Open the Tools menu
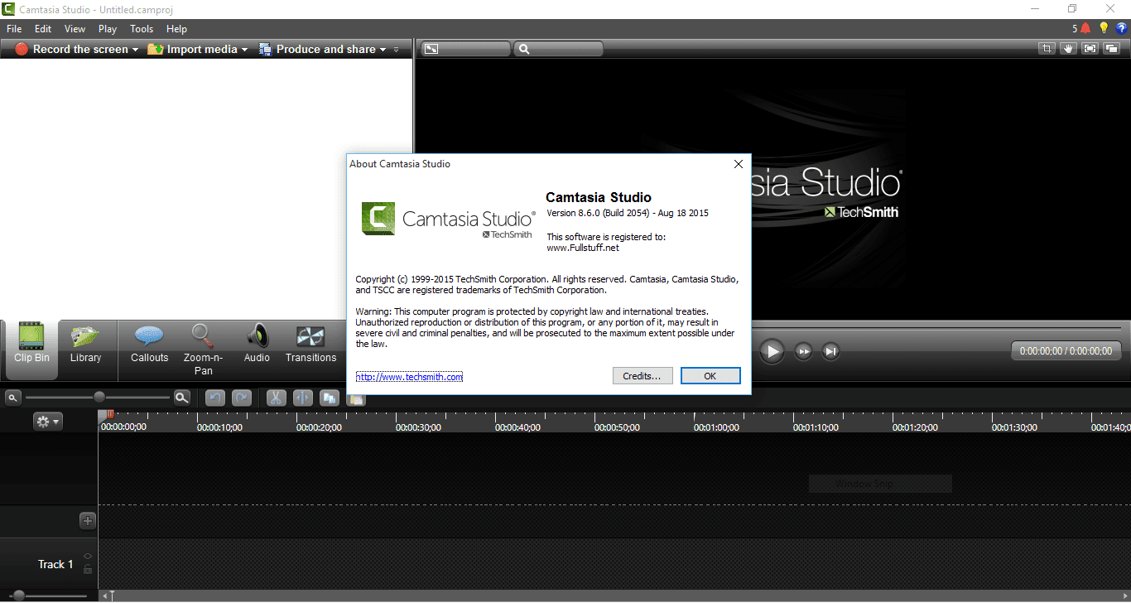This screenshot has height=603, width=1131. click(142, 28)
